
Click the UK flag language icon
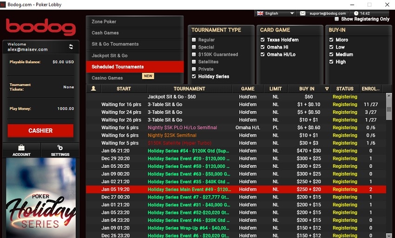pyautogui.click(x=260, y=13)
